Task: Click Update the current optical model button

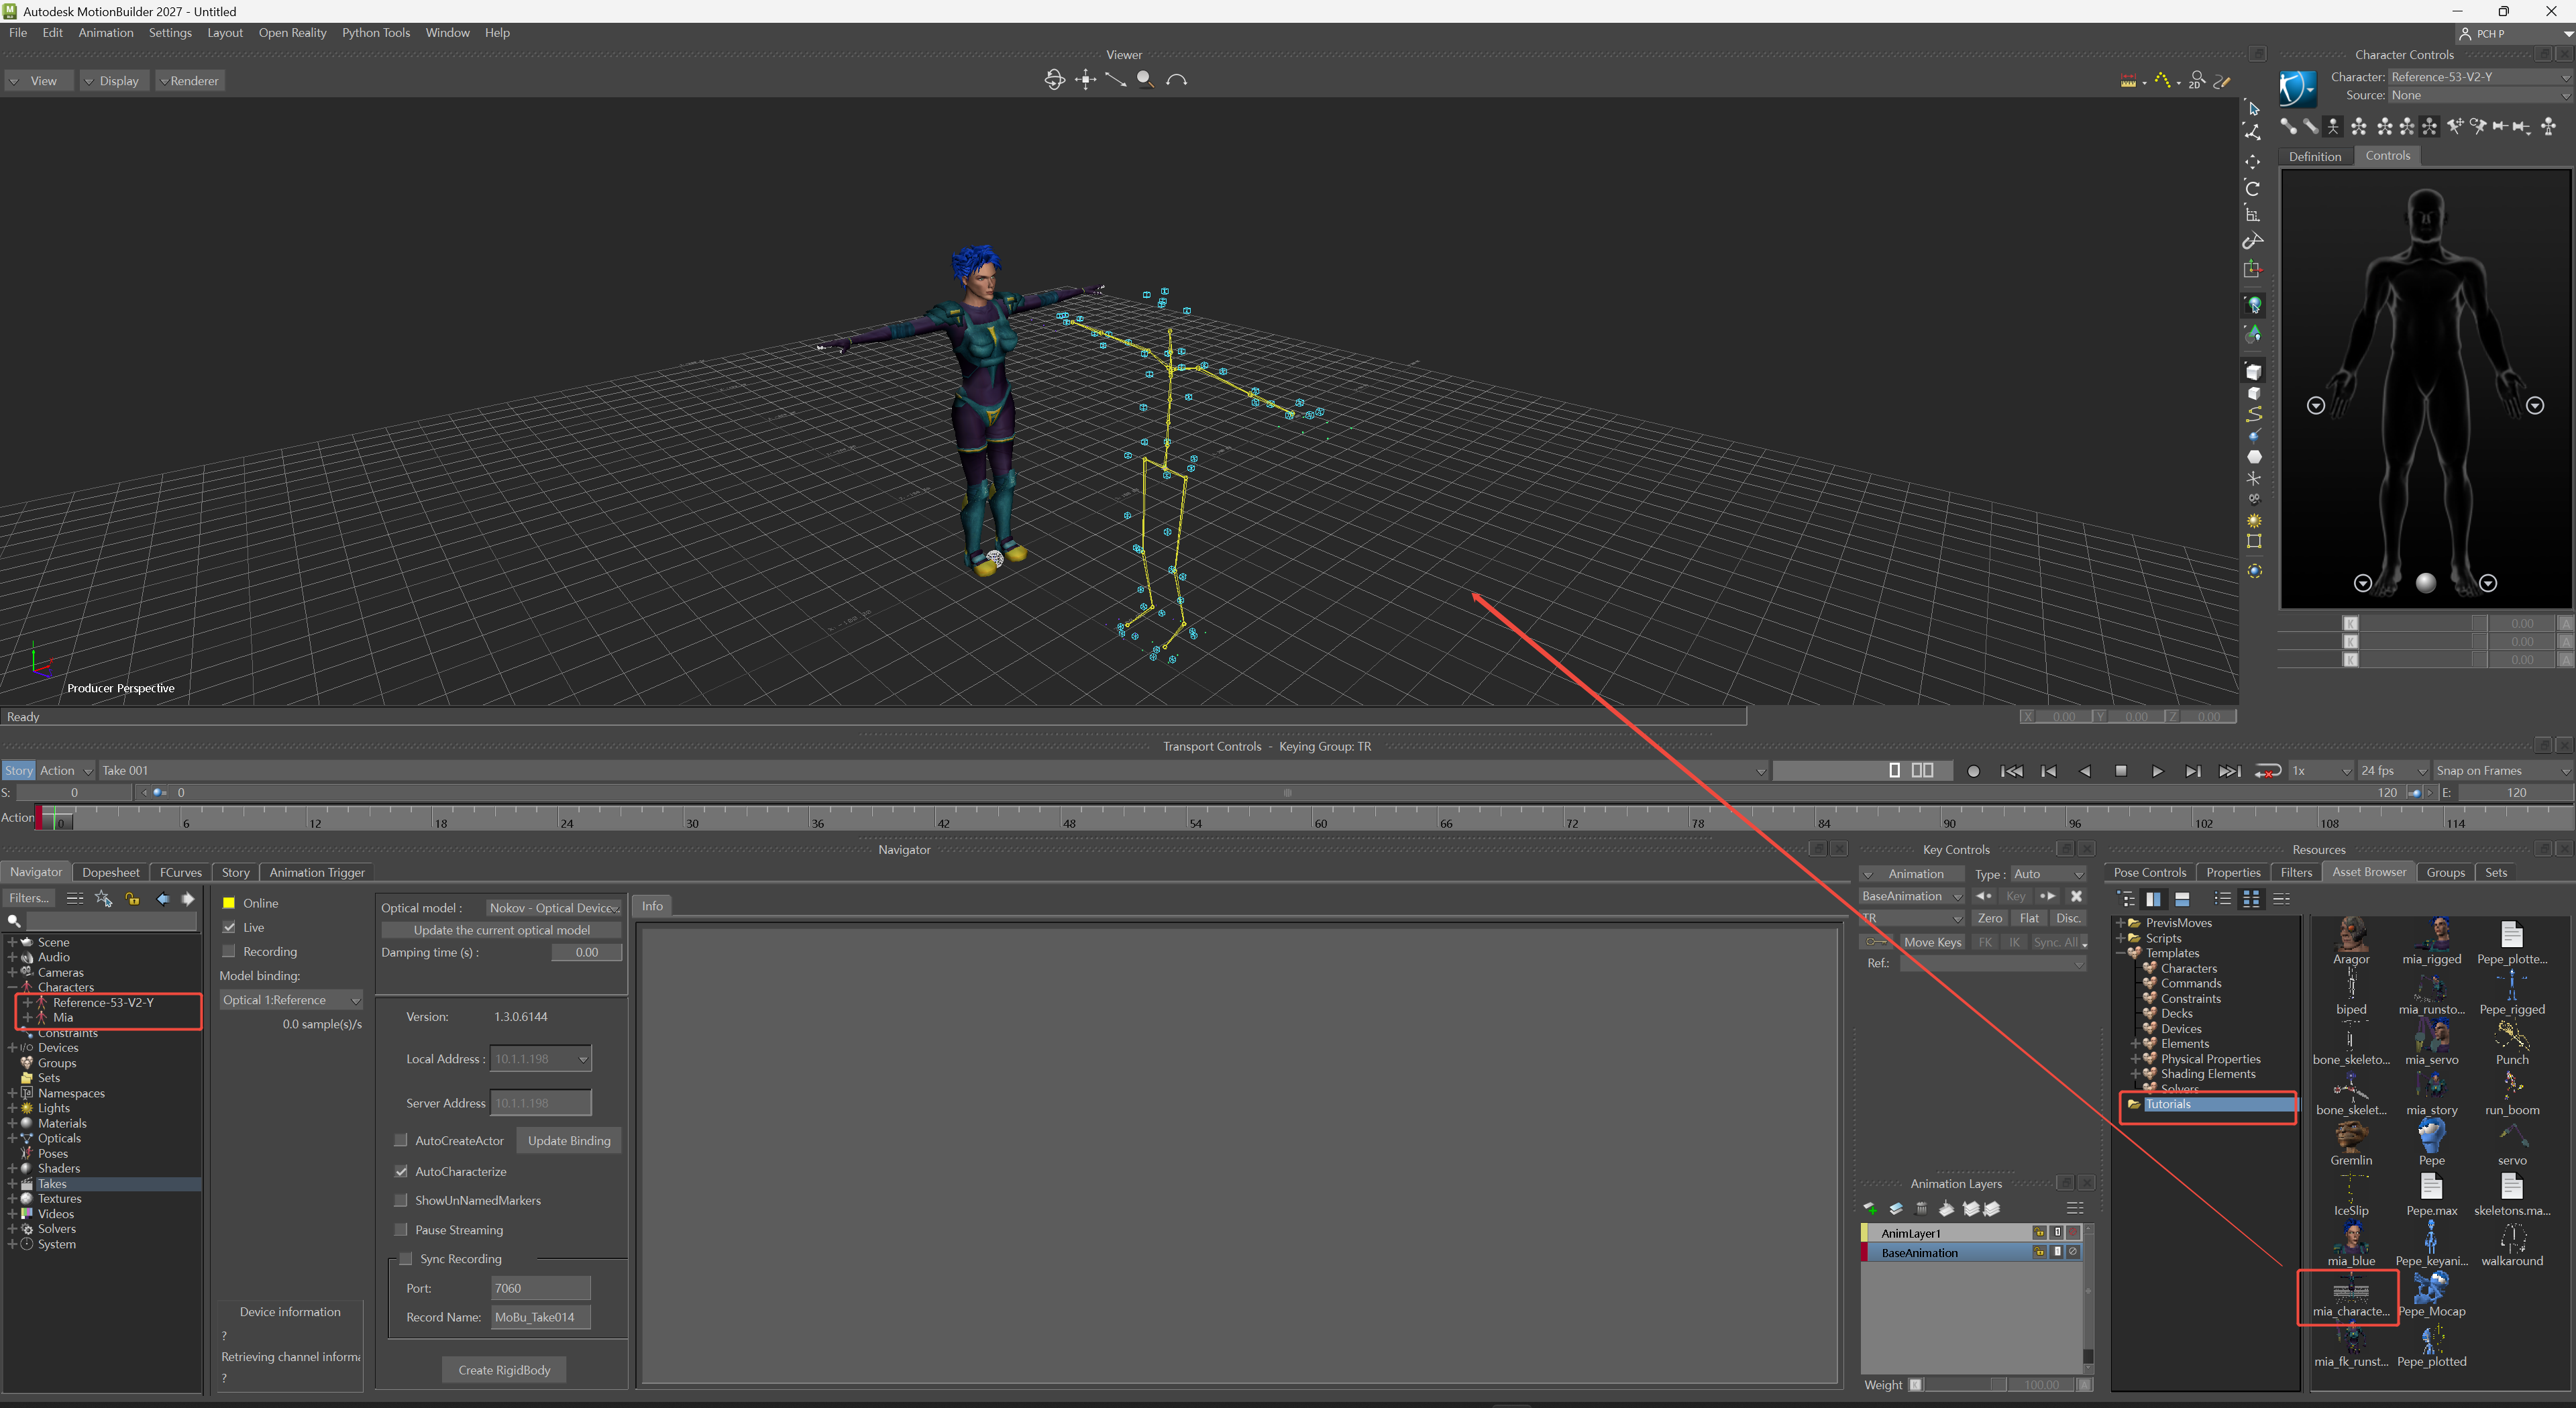Action: click(x=502, y=930)
